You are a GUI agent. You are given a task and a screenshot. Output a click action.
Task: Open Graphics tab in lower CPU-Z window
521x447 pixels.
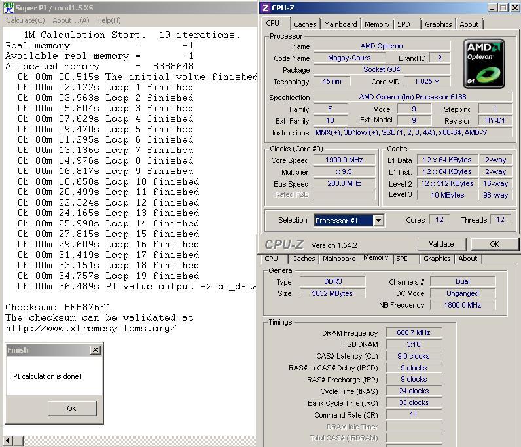click(x=437, y=259)
